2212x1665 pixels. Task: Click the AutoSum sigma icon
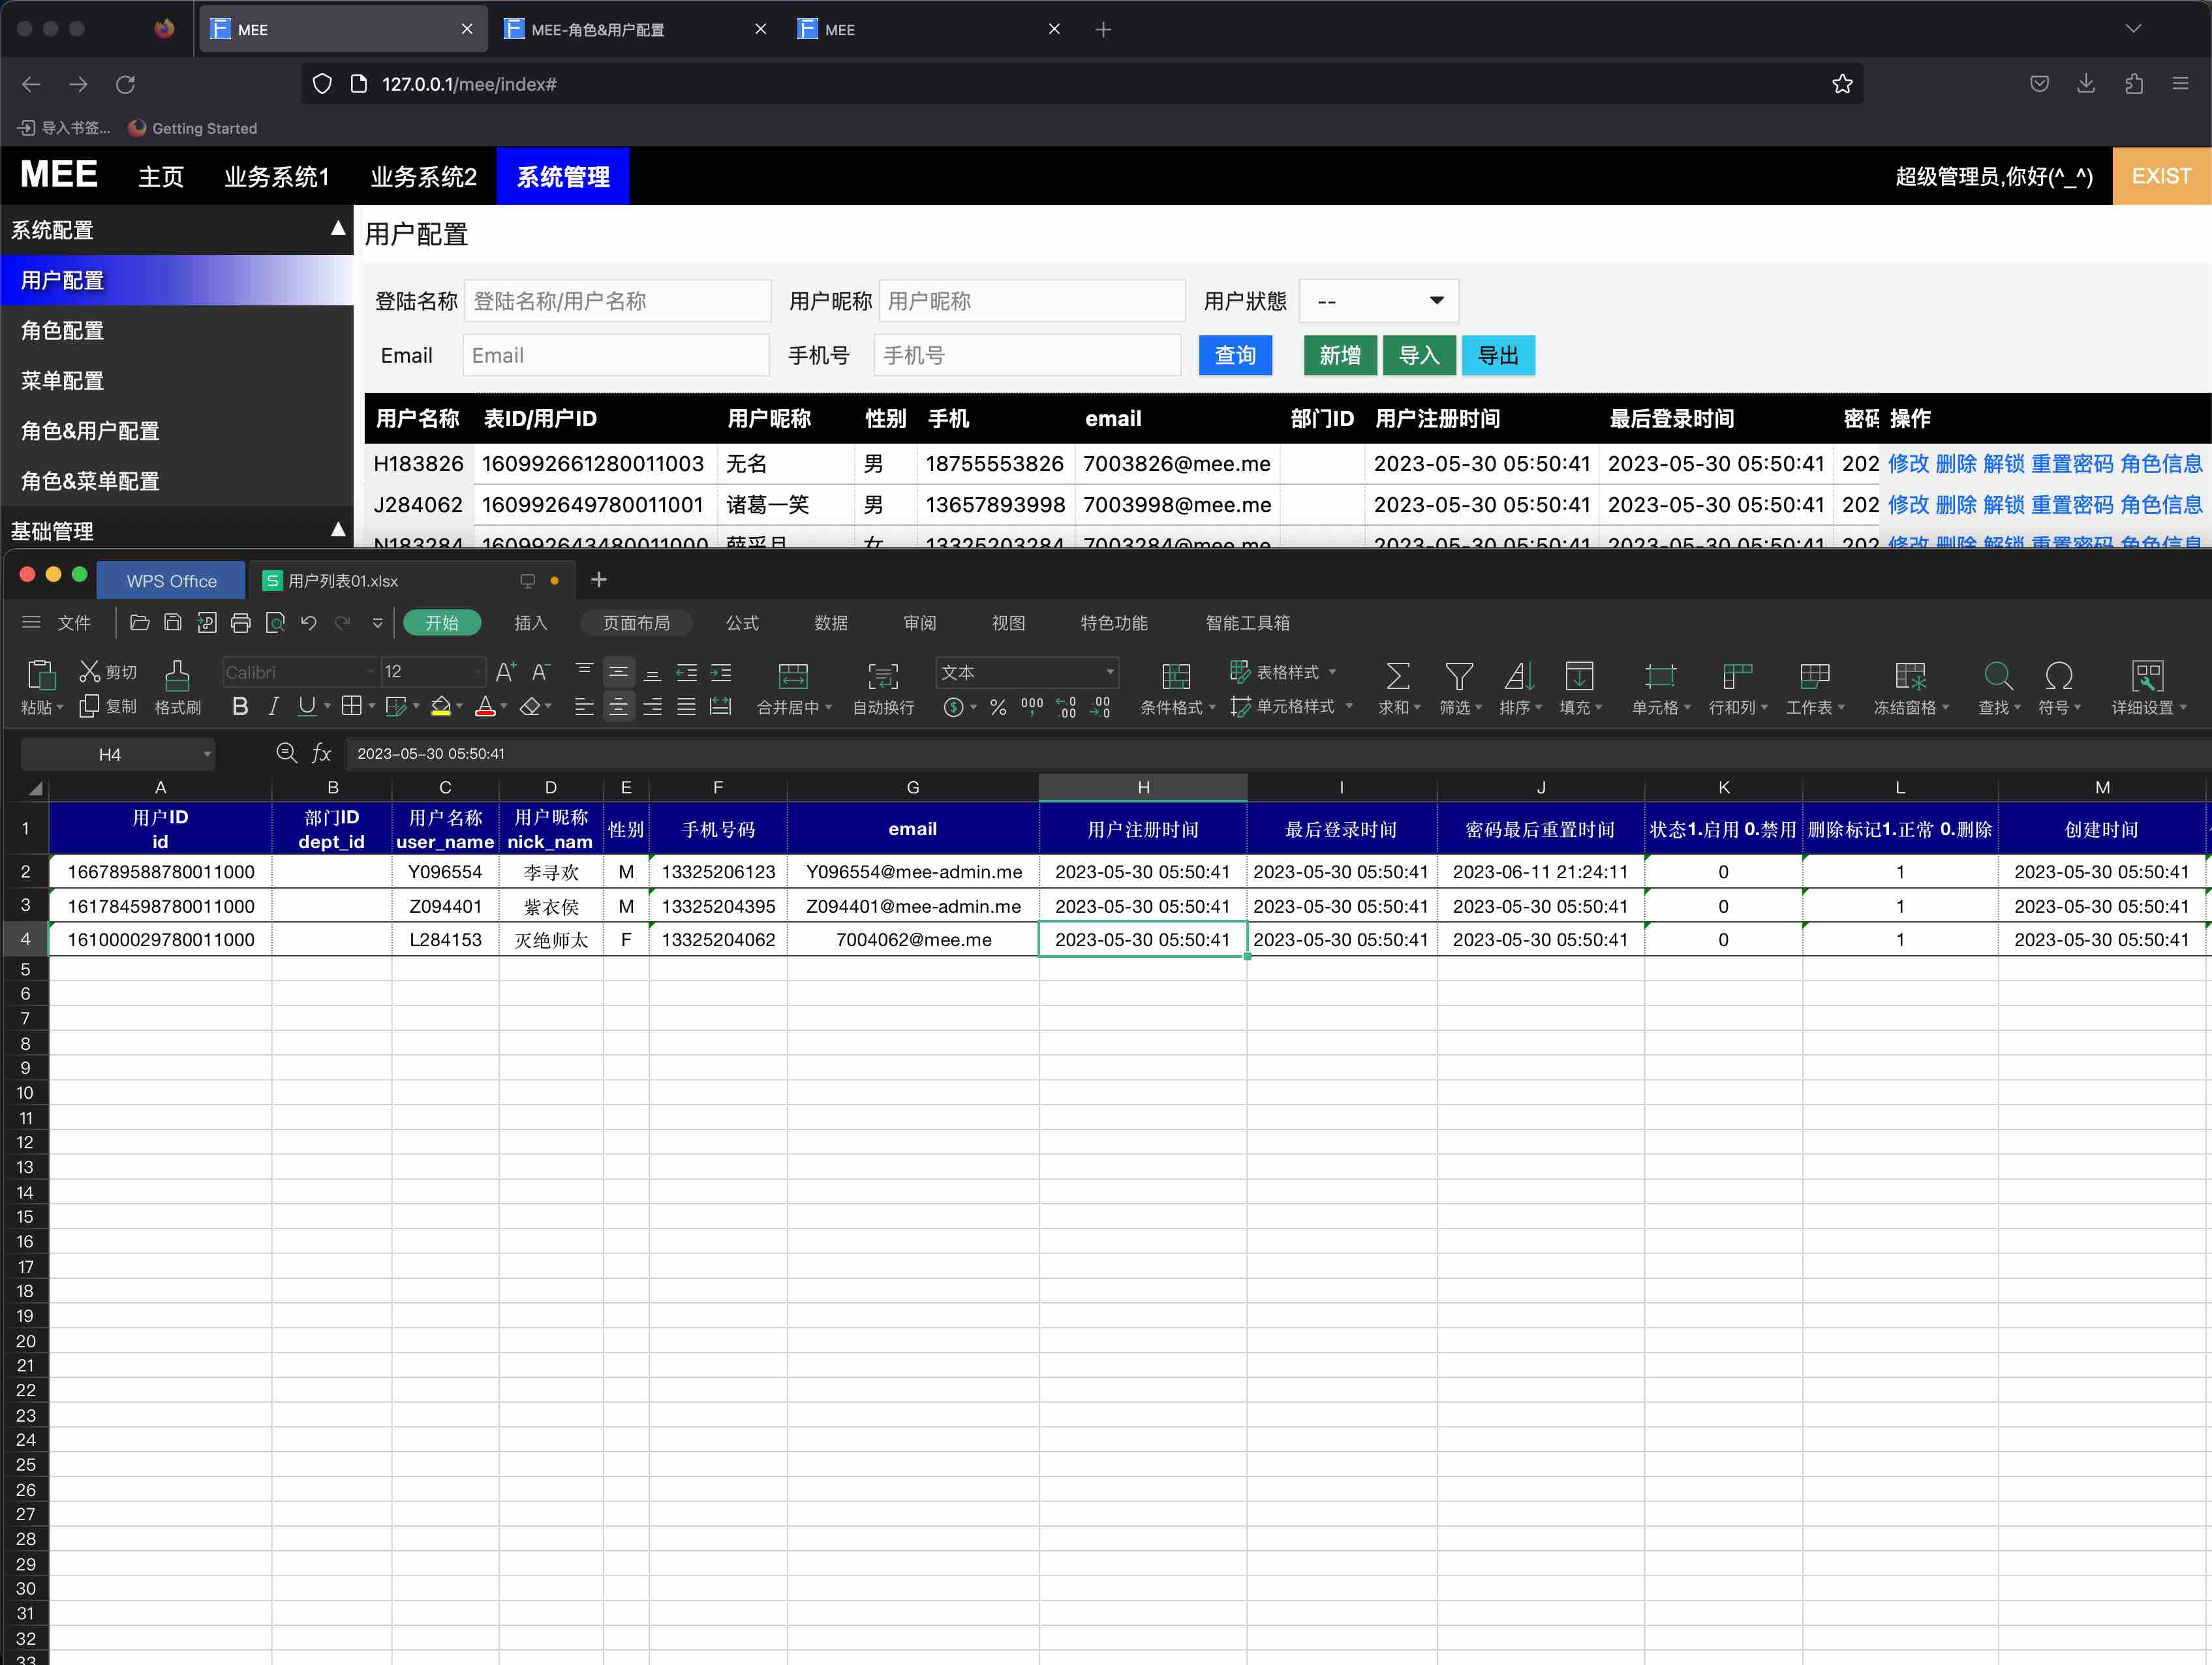click(1398, 677)
